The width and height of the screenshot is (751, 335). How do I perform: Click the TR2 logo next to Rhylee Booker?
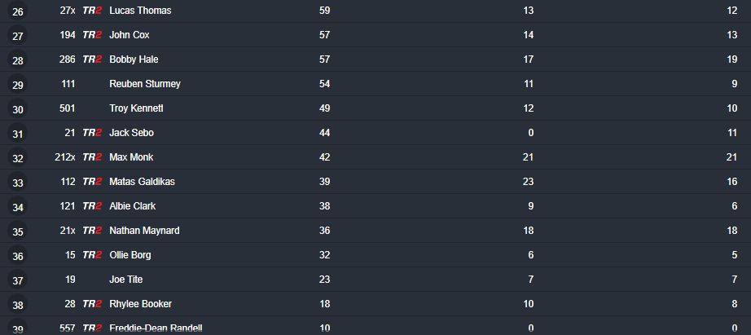pyautogui.click(x=92, y=304)
